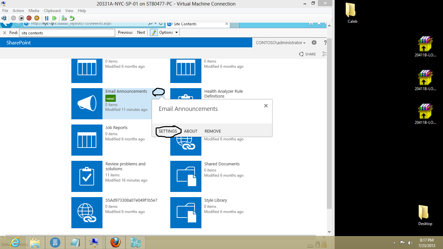Open the Email Announcements list link
The width and height of the screenshot is (443, 249).
(126, 91)
